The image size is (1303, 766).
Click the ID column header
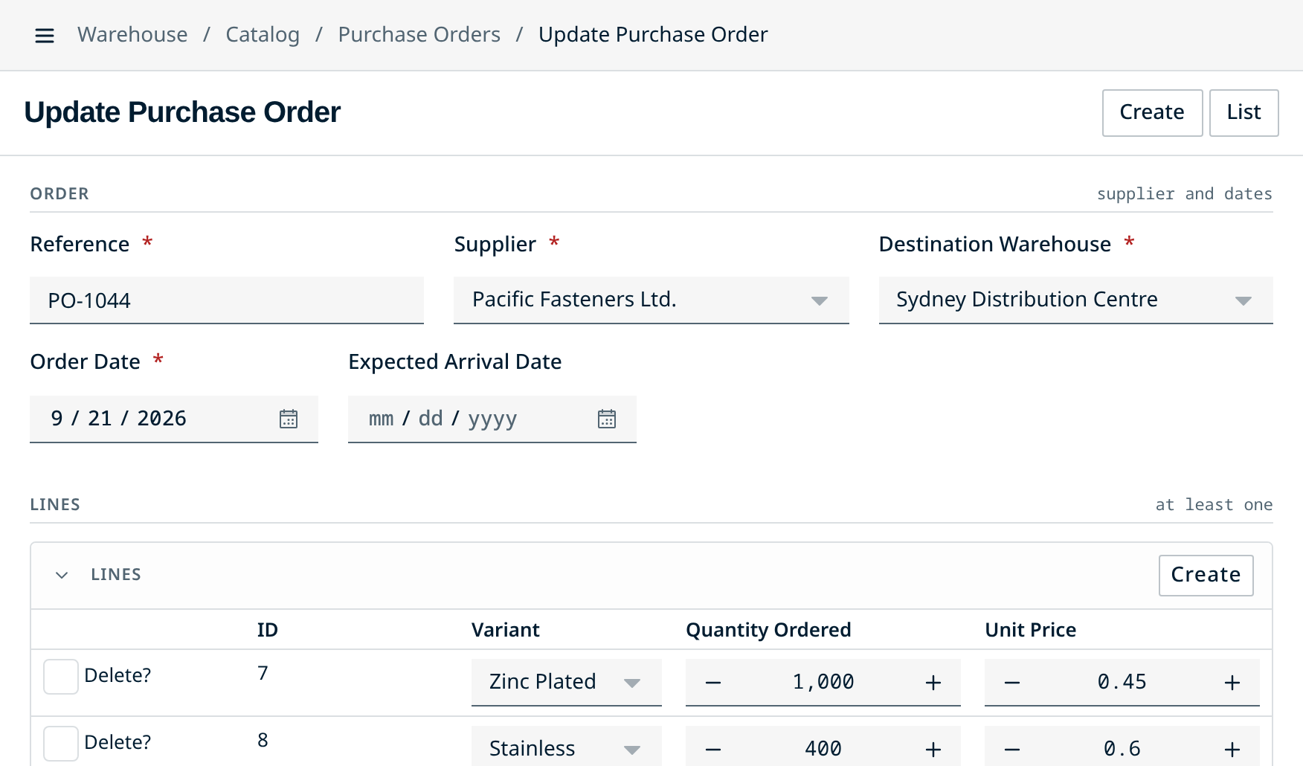click(x=268, y=630)
